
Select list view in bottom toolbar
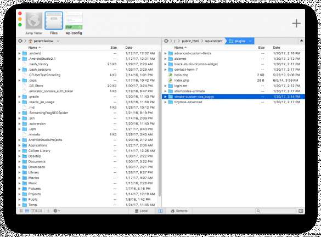pos(27,211)
